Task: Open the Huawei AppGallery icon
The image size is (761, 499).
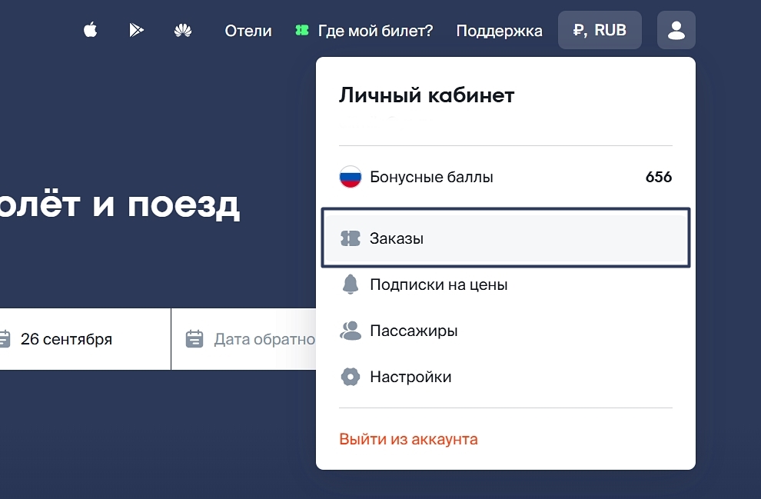Action: (x=183, y=31)
